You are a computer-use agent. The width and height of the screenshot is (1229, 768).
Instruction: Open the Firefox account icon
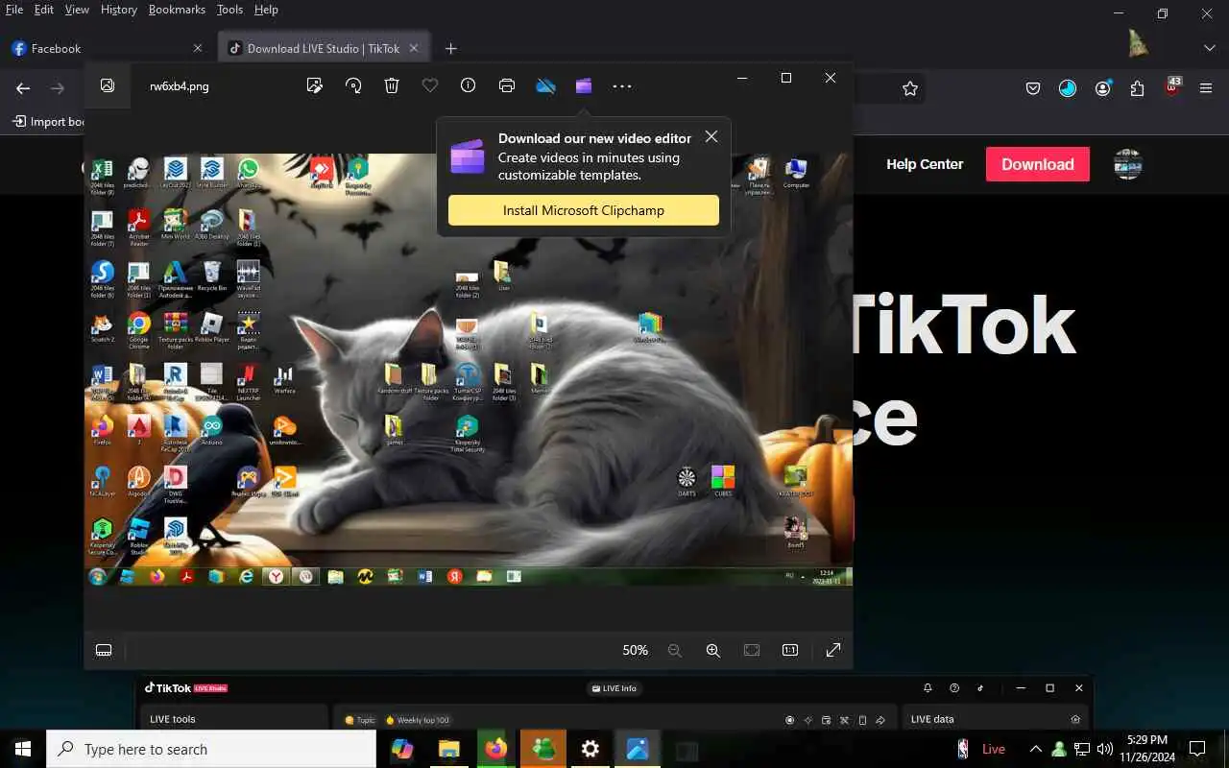[x=1103, y=88]
